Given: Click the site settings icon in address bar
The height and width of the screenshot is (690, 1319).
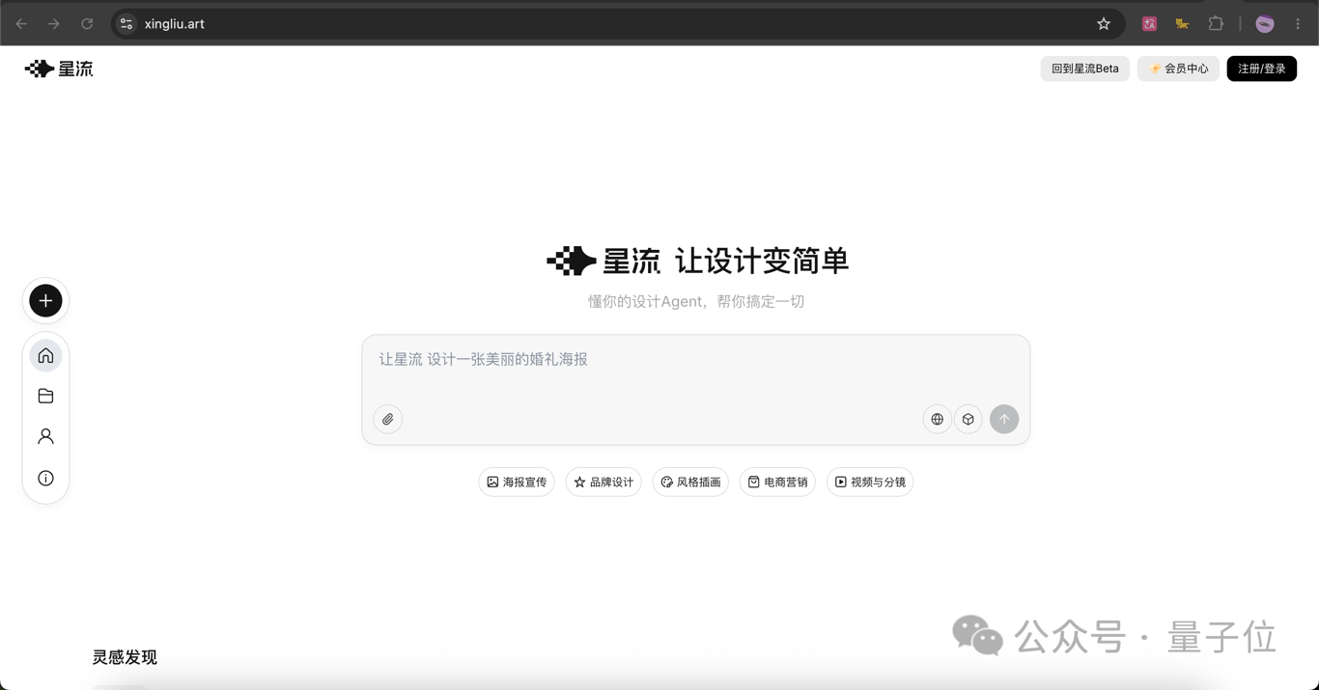Looking at the screenshot, I should tap(126, 24).
